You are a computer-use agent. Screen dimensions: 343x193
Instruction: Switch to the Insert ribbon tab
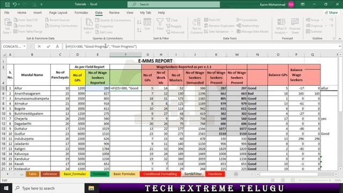tap(38, 13)
